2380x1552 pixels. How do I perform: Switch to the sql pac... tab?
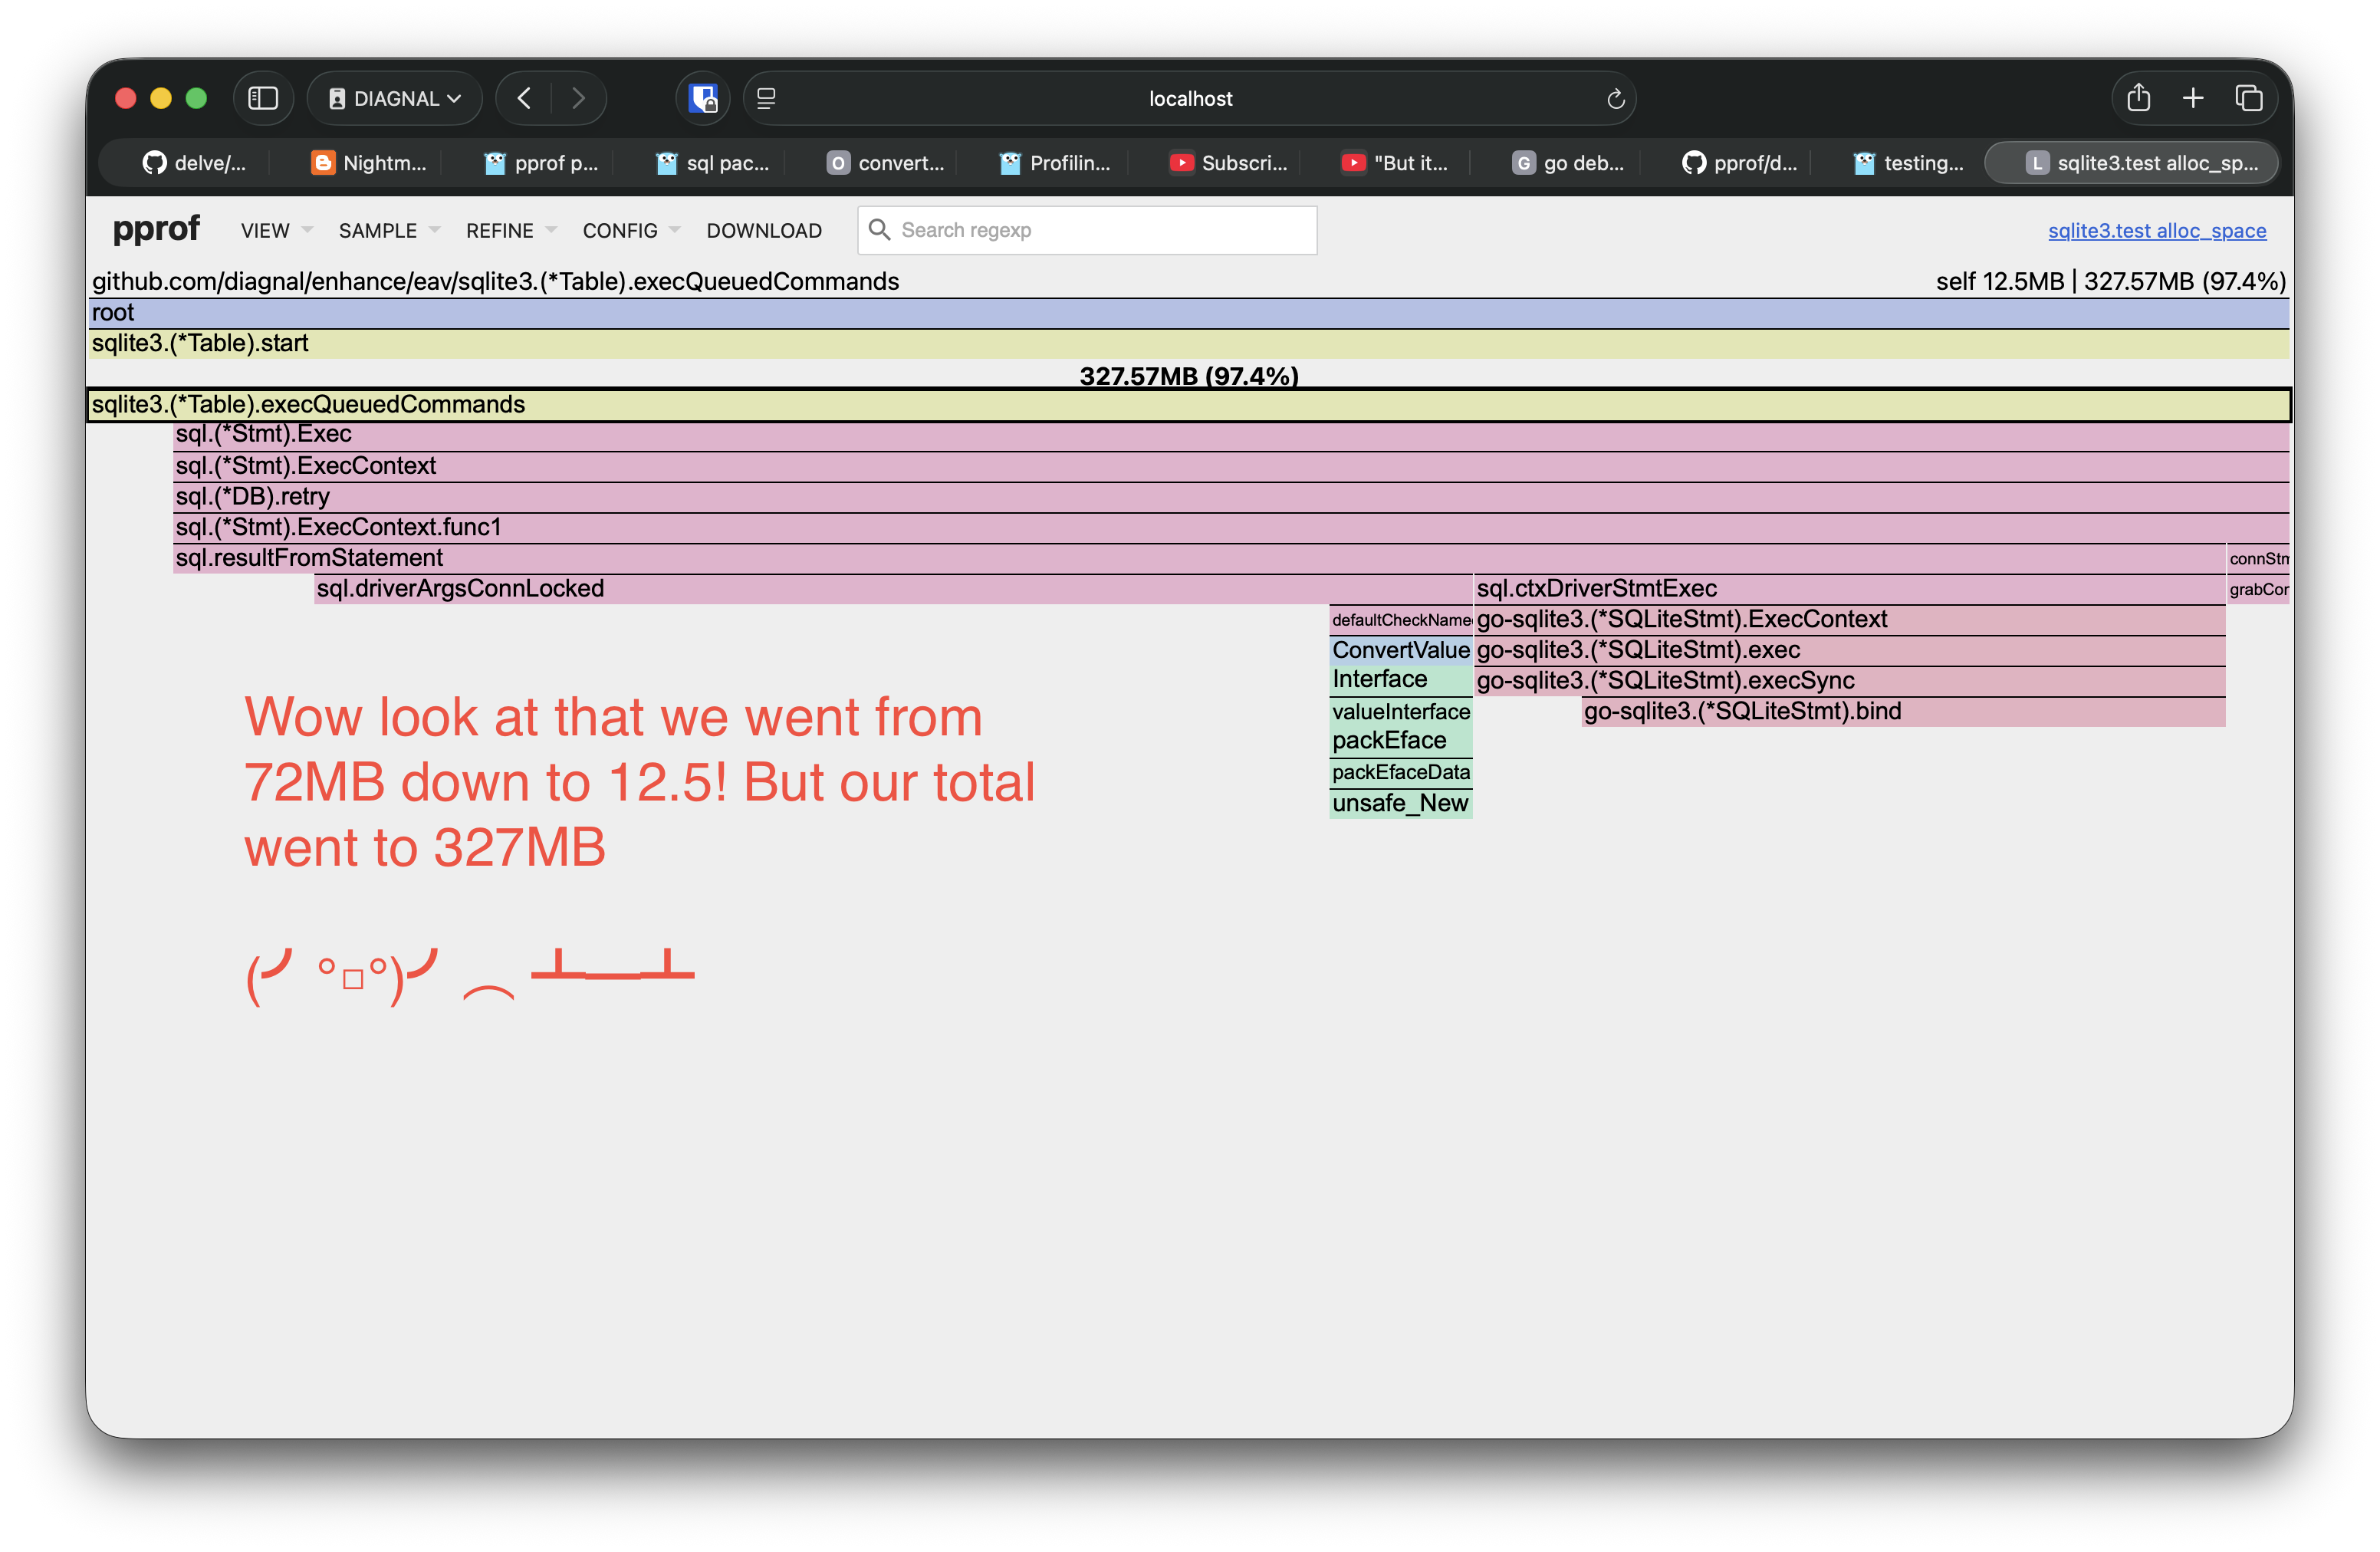tap(713, 163)
